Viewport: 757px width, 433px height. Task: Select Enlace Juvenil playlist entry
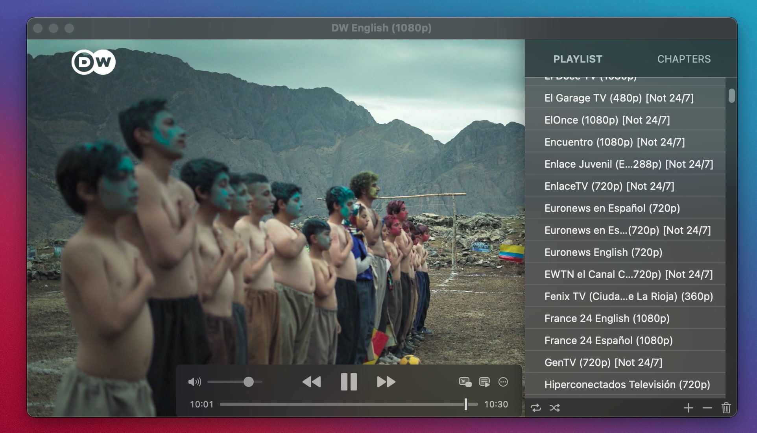[x=625, y=164]
